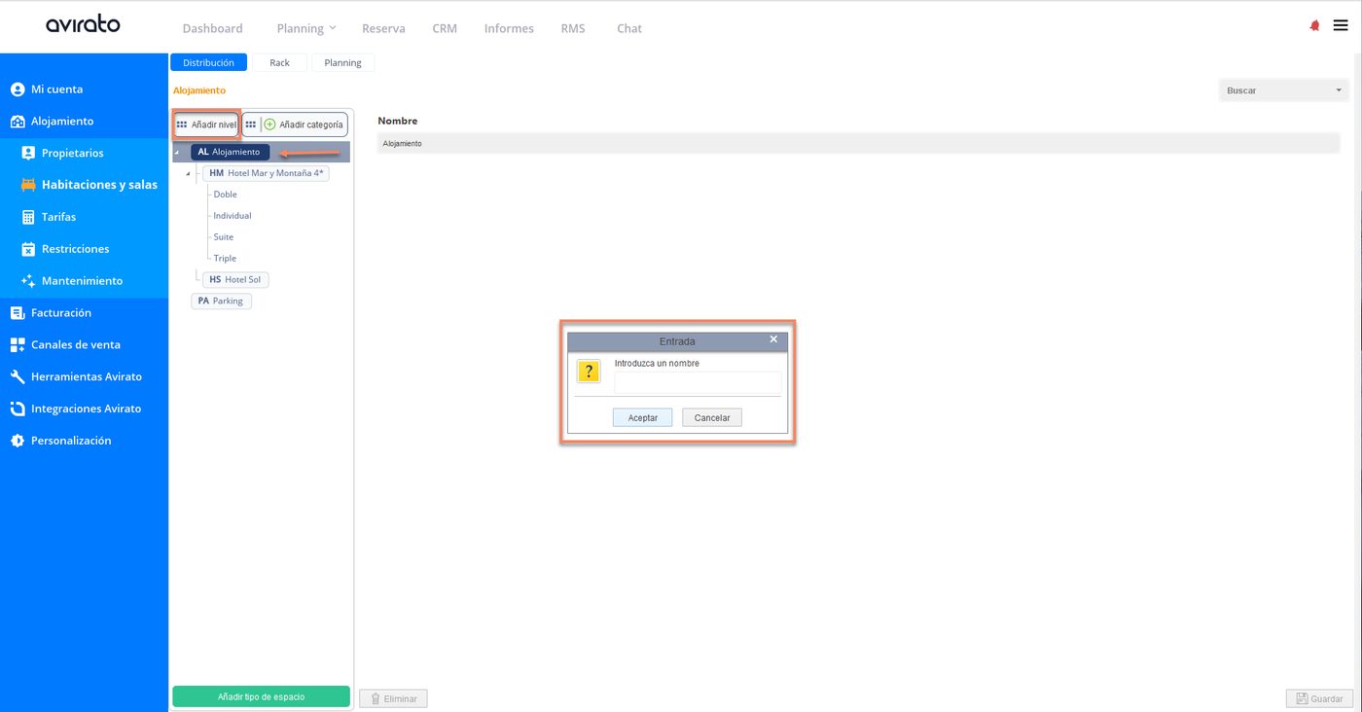Click Cancelar in the Entrada dialog
The image size is (1362, 712).
tap(712, 417)
